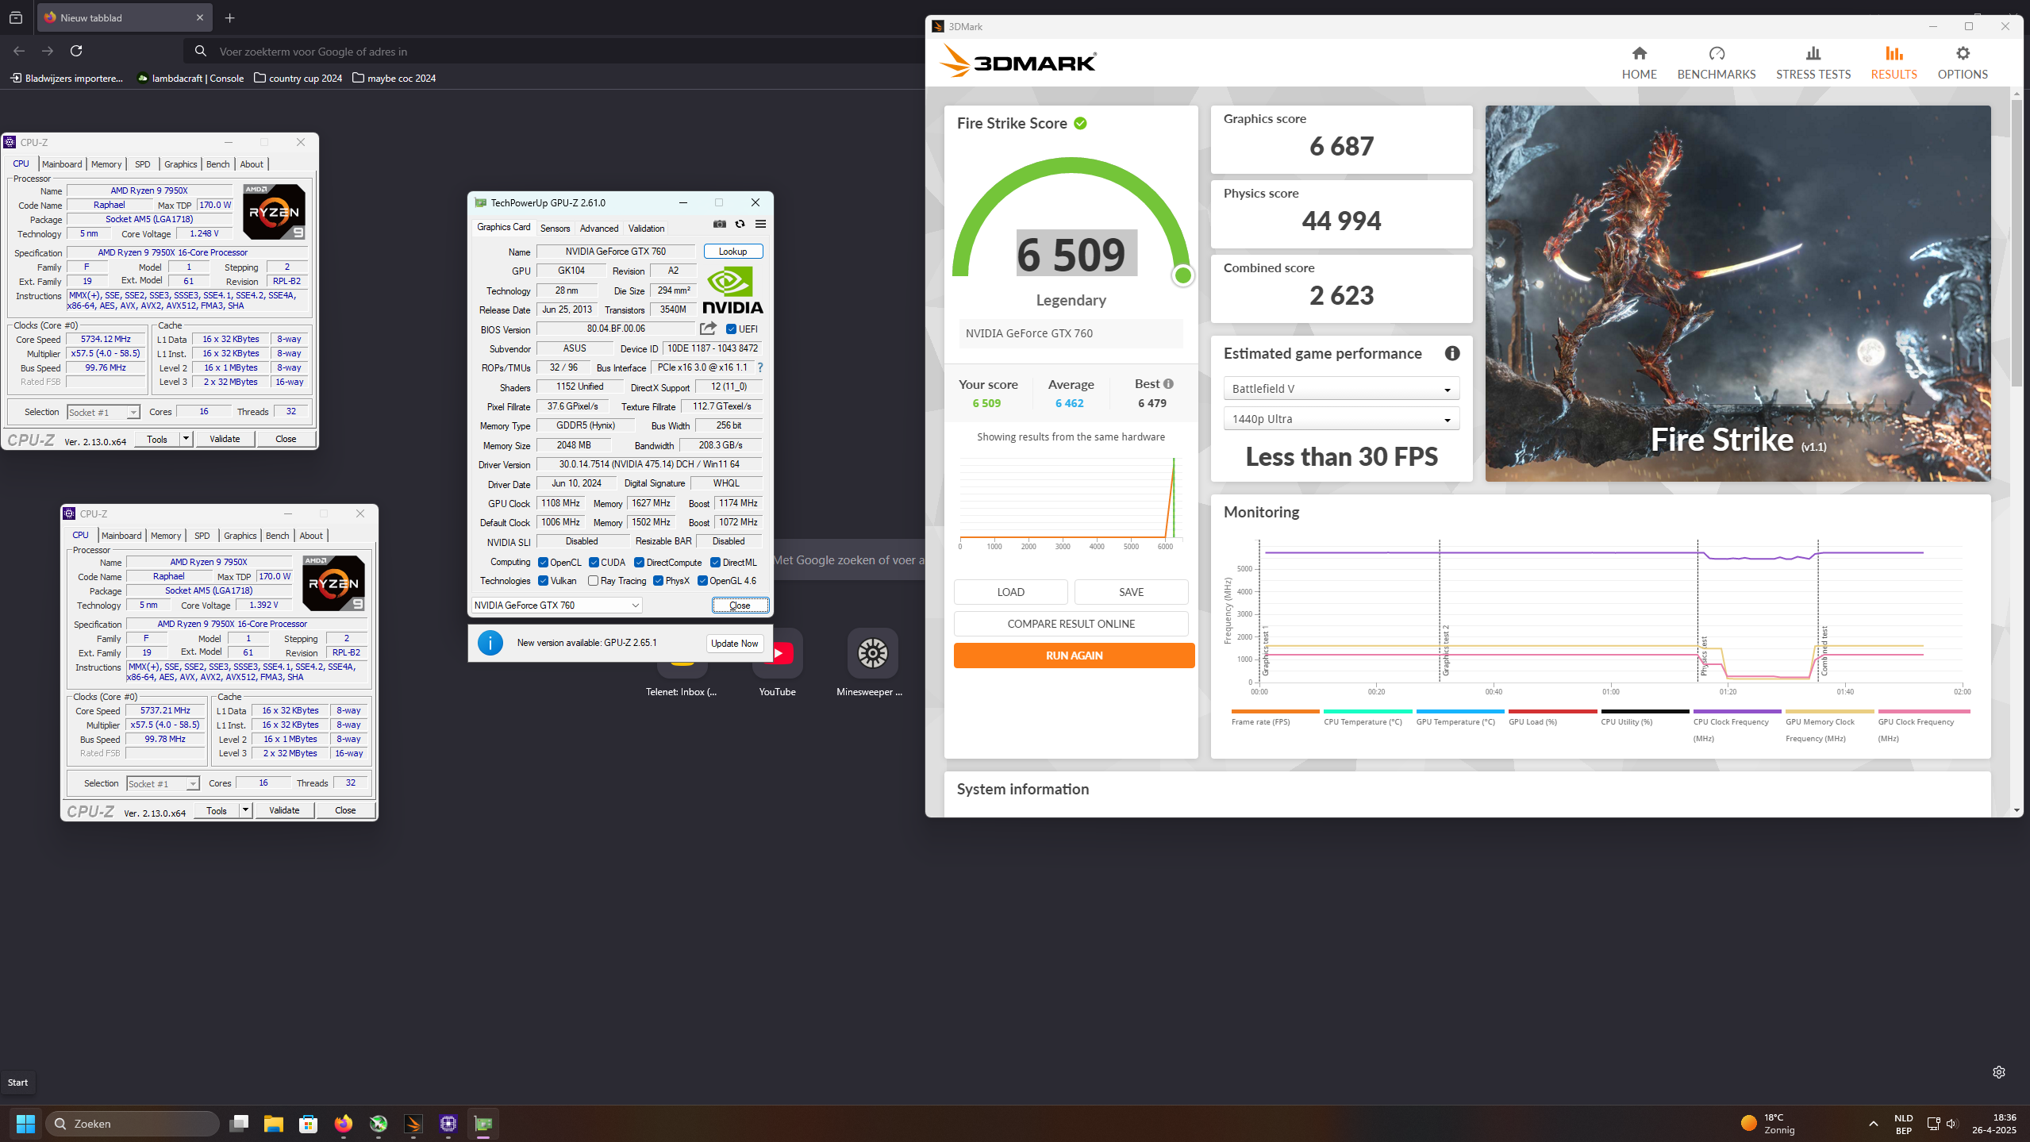This screenshot has height=1142, width=2030.
Task: Toggle DirectML checkbox in GPU-Z
Action: tap(715, 563)
